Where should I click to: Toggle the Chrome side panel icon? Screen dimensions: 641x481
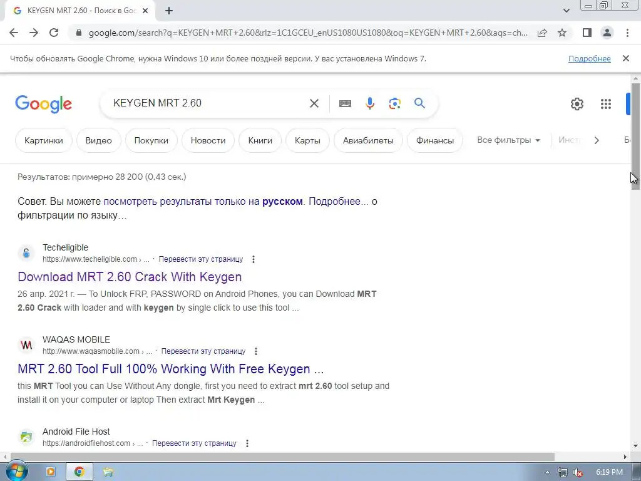587,33
